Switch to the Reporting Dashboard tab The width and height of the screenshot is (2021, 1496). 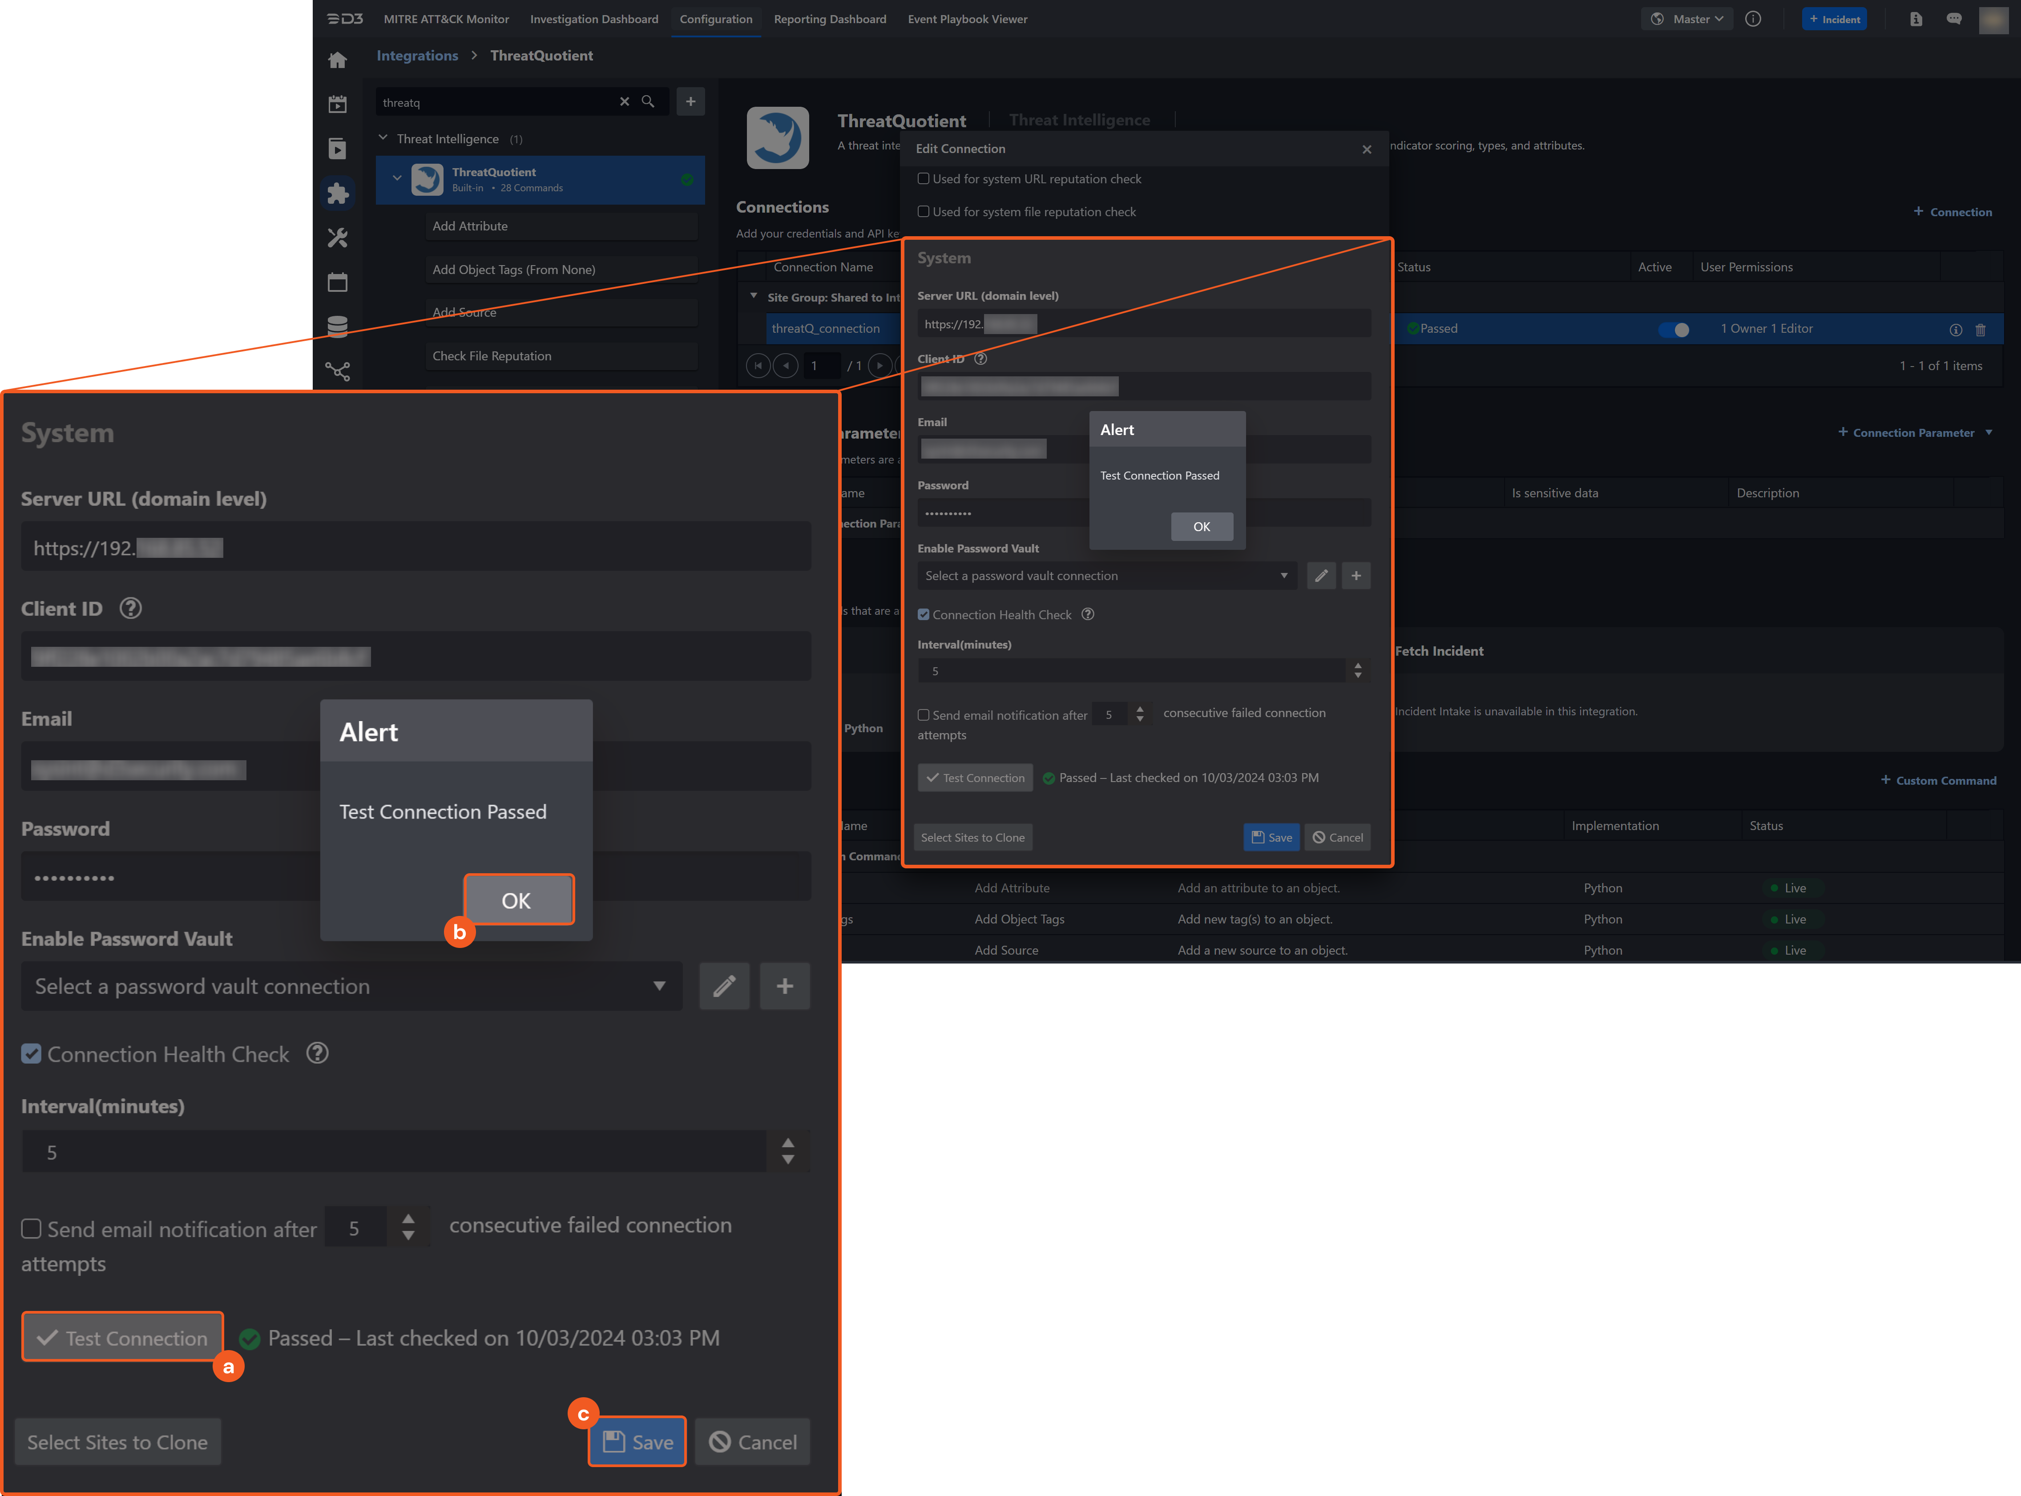pyautogui.click(x=829, y=19)
